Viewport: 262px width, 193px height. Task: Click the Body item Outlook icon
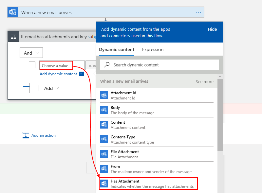104,110
